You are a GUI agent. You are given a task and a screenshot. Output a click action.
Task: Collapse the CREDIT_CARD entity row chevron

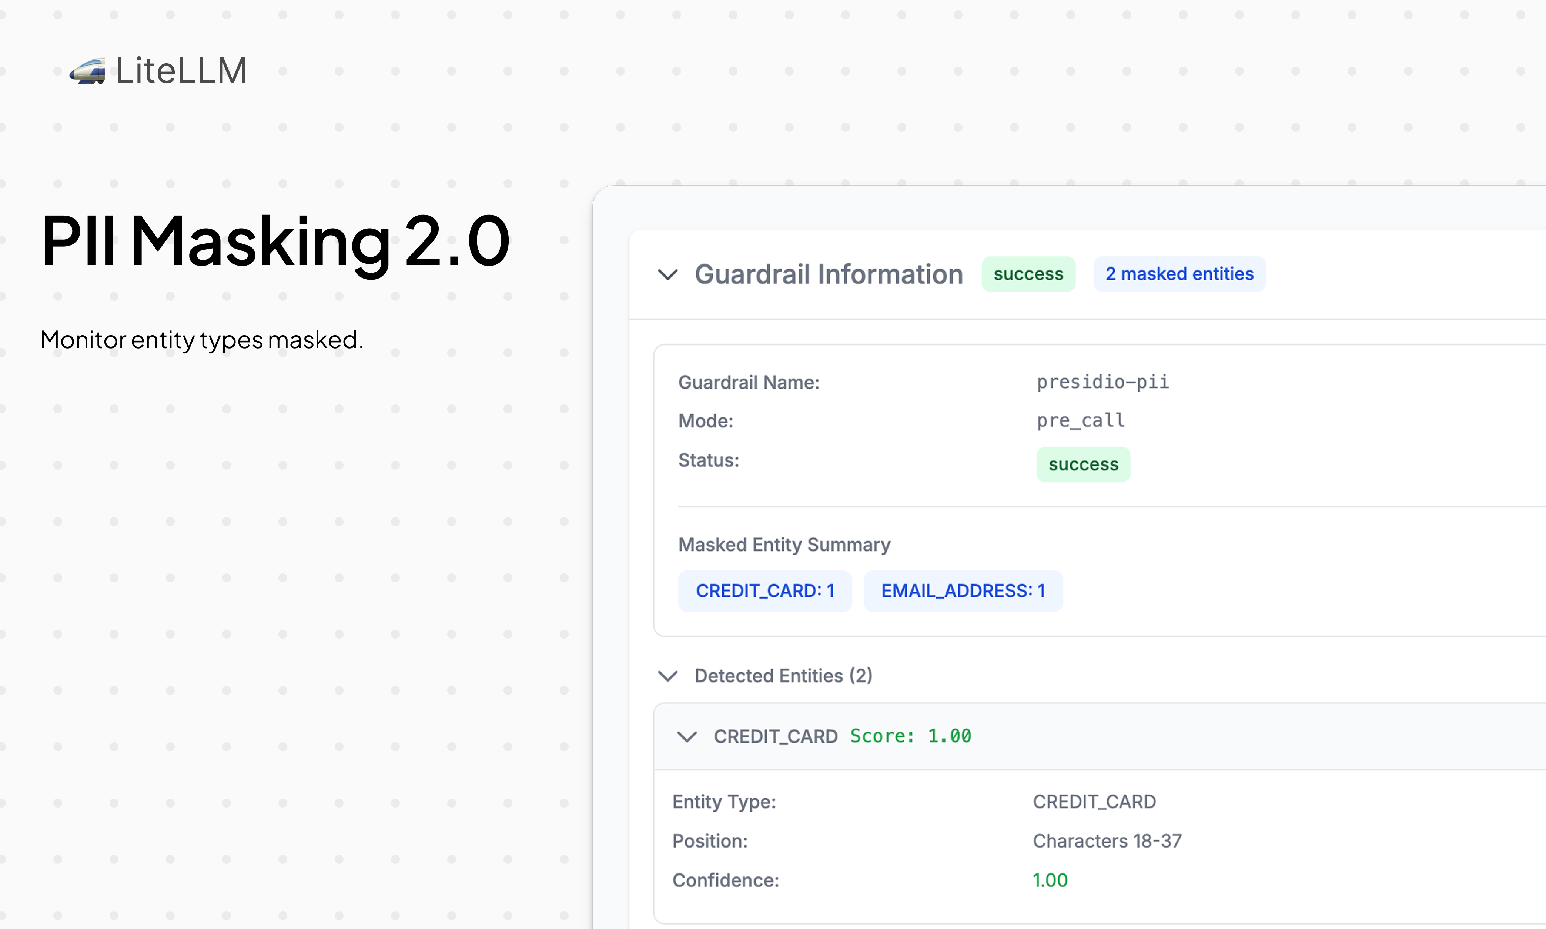tap(687, 737)
